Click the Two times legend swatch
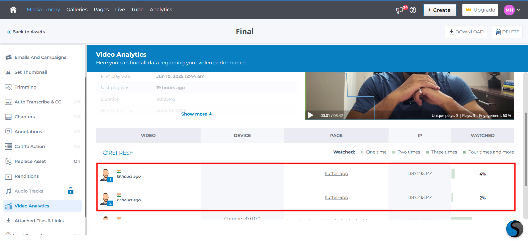 (x=394, y=152)
